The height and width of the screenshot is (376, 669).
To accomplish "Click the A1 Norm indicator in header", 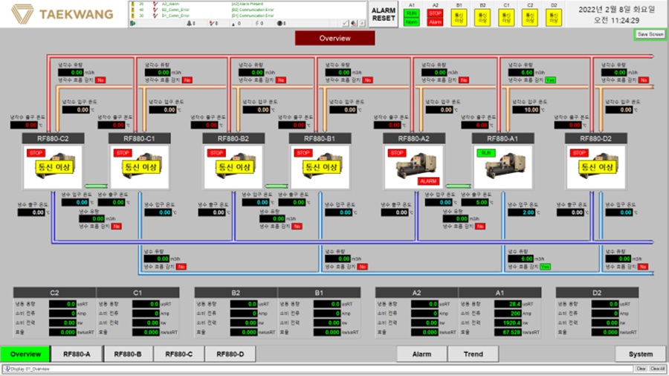I will [x=411, y=22].
